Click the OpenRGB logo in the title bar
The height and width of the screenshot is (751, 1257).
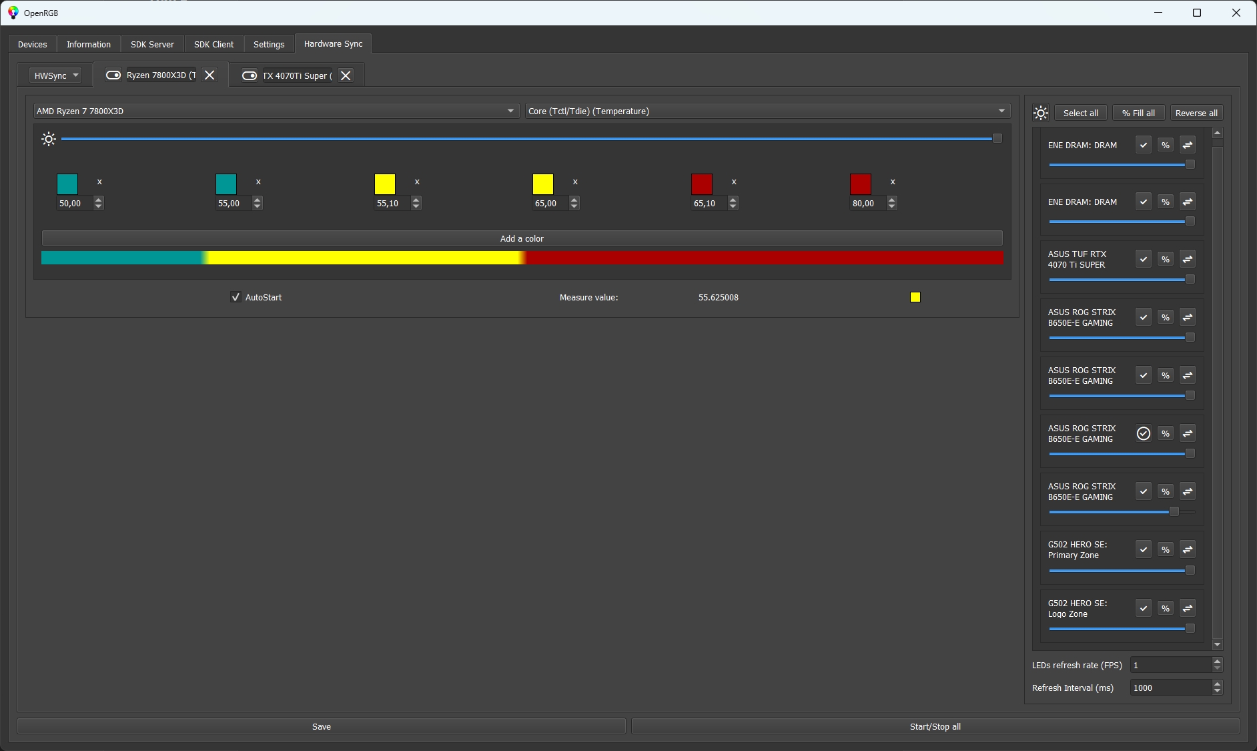click(x=13, y=13)
